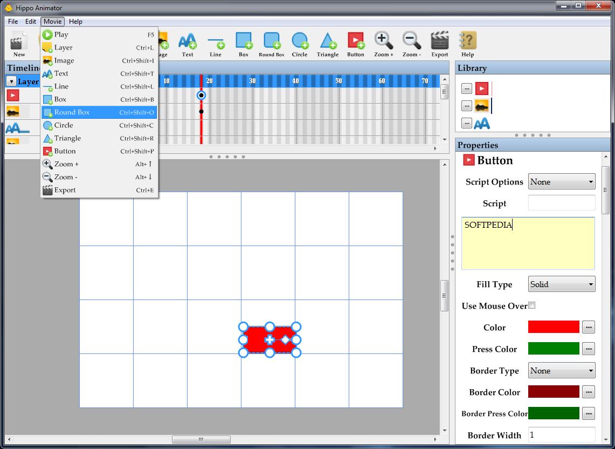Click the image item in Library
Screen dimensions: 615x449
[x=482, y=106]
